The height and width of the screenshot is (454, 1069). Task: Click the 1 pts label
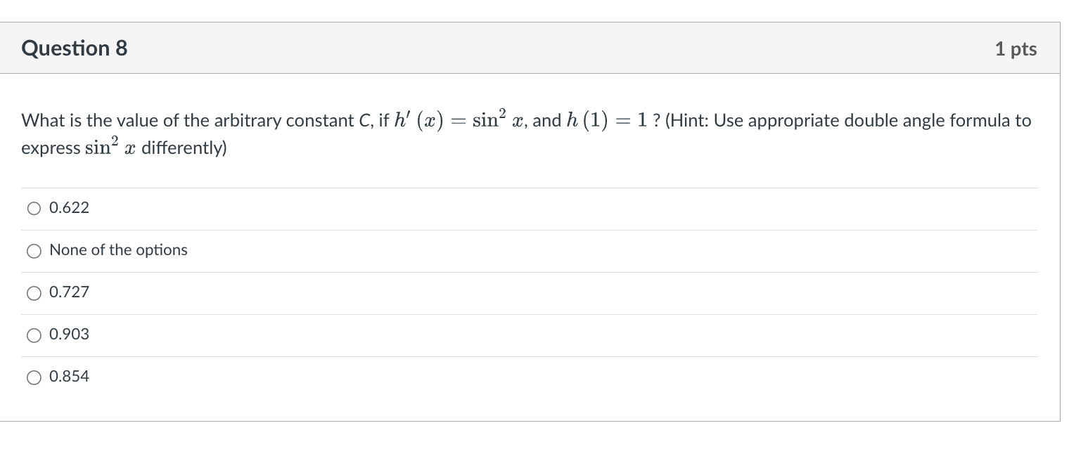click(1016, 48)
